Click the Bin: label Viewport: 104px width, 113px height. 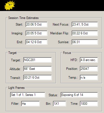49,104
